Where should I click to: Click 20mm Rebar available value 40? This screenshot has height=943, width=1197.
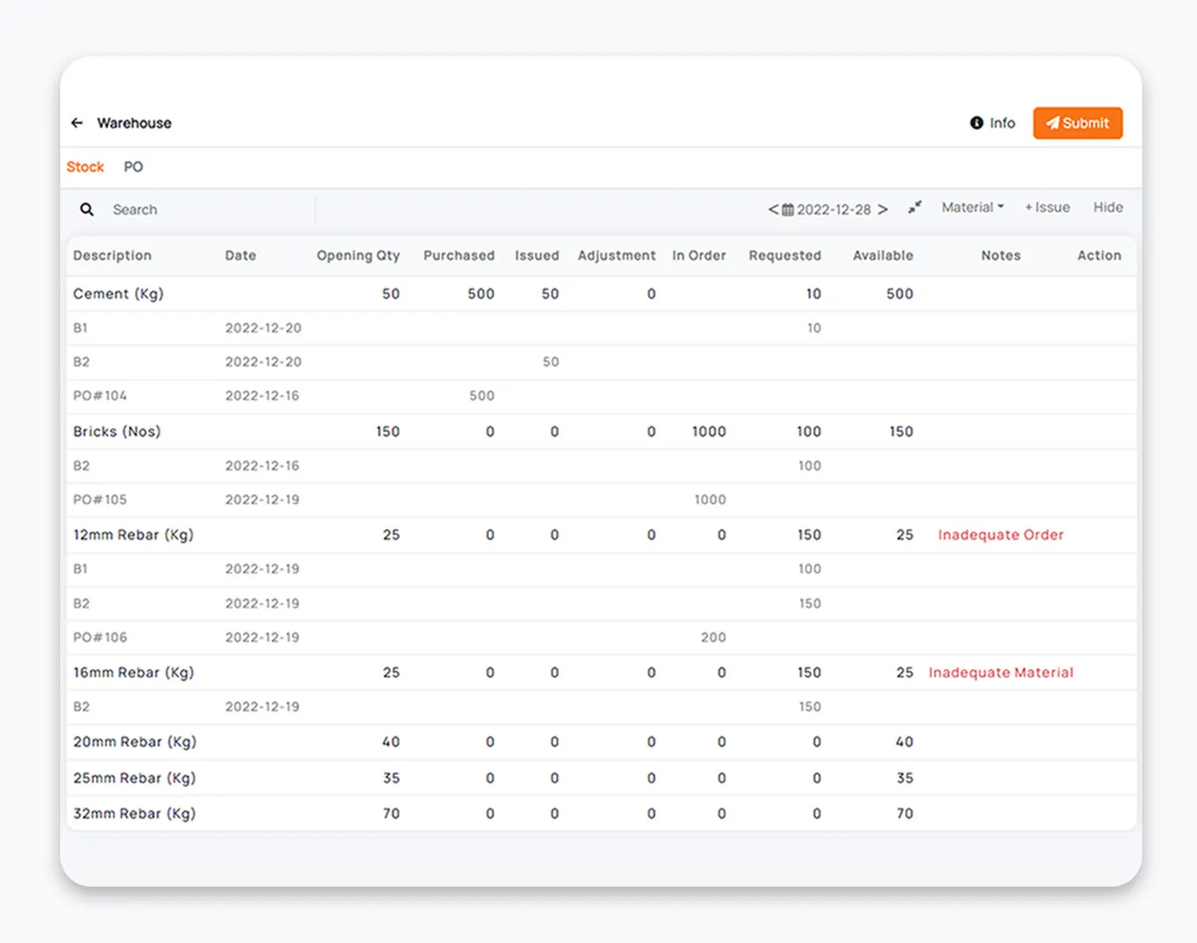tap(904, 742)
